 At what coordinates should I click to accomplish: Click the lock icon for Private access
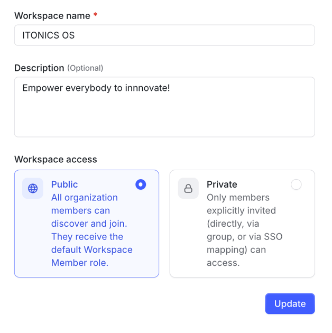click(188, 188)
